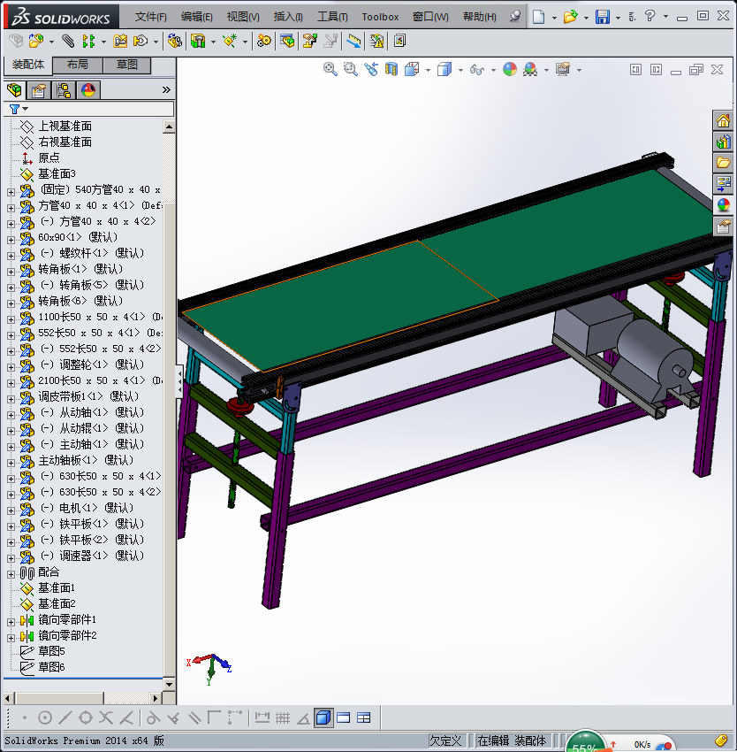This screenshot has width=737, height=752.
Task: Click the Open folder icon in title bar
Action: point(570,17)
